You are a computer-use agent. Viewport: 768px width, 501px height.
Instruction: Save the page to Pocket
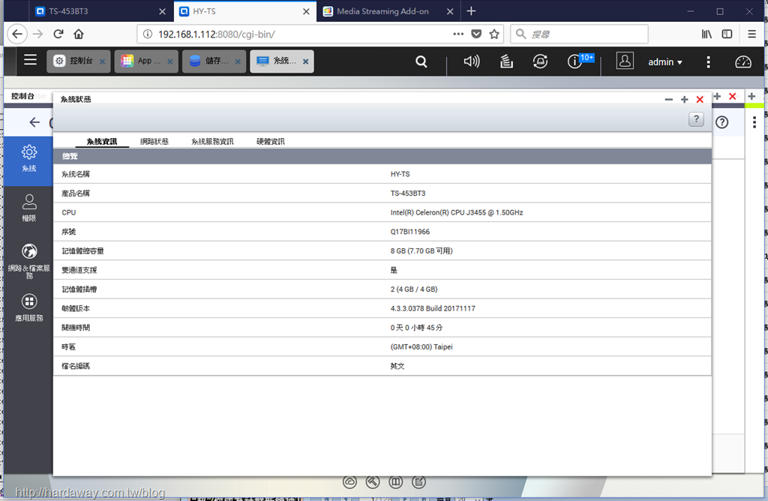(x=476, y=34)
